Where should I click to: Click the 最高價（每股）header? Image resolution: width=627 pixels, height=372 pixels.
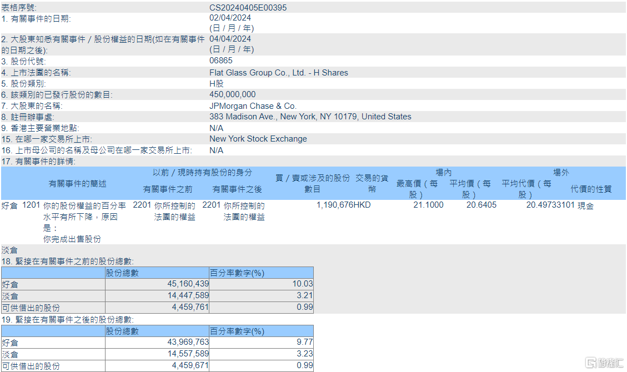tap(417, 189)
